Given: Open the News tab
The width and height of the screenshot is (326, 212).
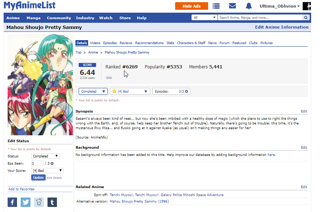Looking at the screenshot, I should pyautogui.click(x=212, y=43).
